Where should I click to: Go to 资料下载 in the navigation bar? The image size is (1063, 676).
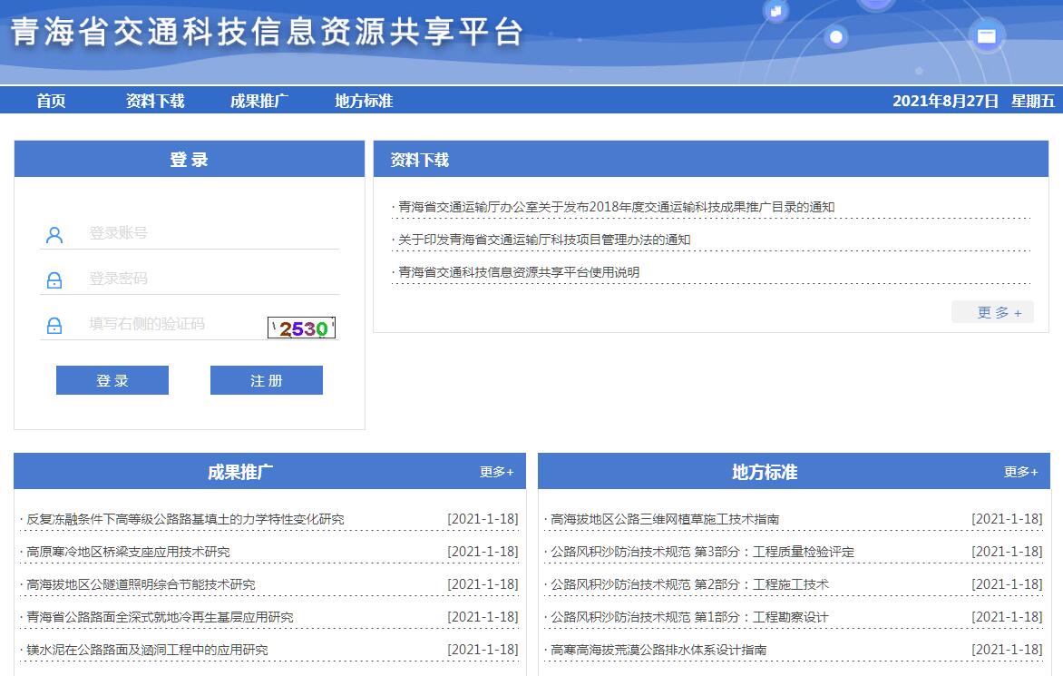(155, 101)
